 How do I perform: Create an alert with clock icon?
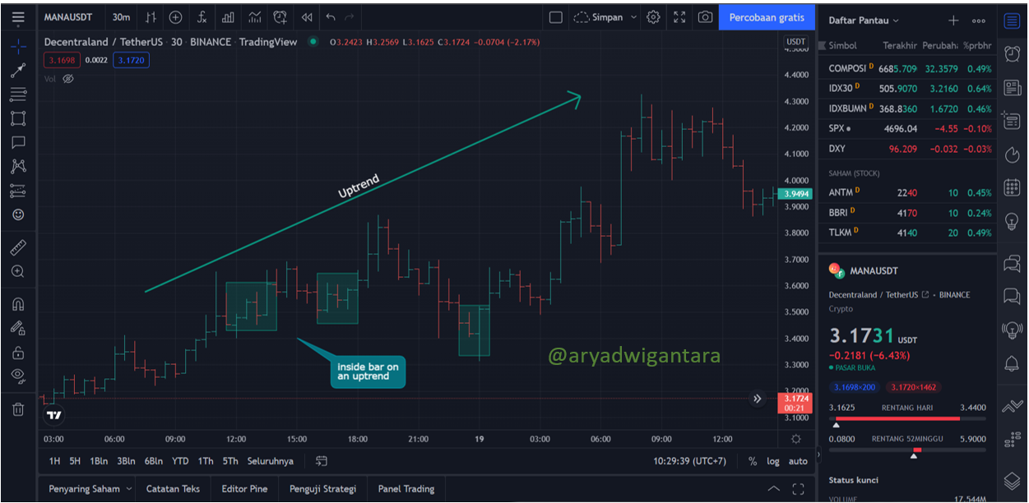[x=280, y=16]
